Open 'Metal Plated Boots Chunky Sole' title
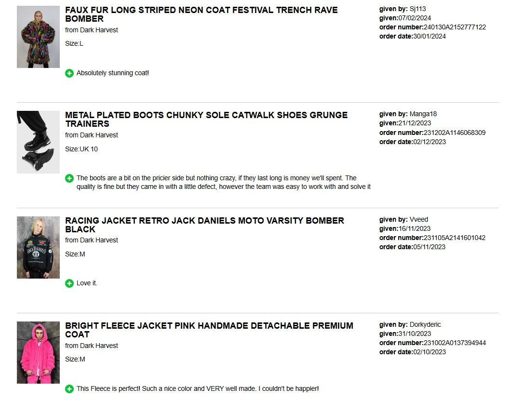The width and height of the screenshot is (511, 401). (x=206, y=120)
